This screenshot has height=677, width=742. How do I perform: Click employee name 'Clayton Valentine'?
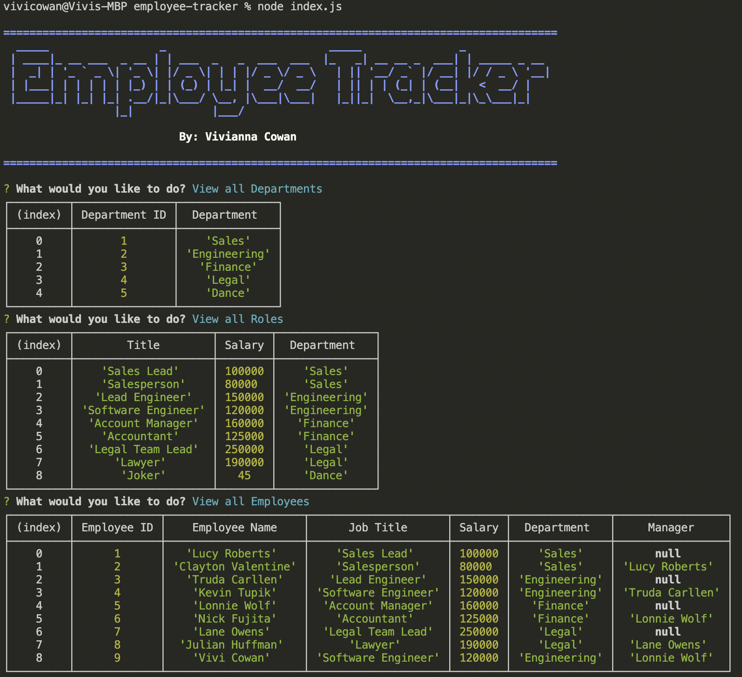[235, 567]
